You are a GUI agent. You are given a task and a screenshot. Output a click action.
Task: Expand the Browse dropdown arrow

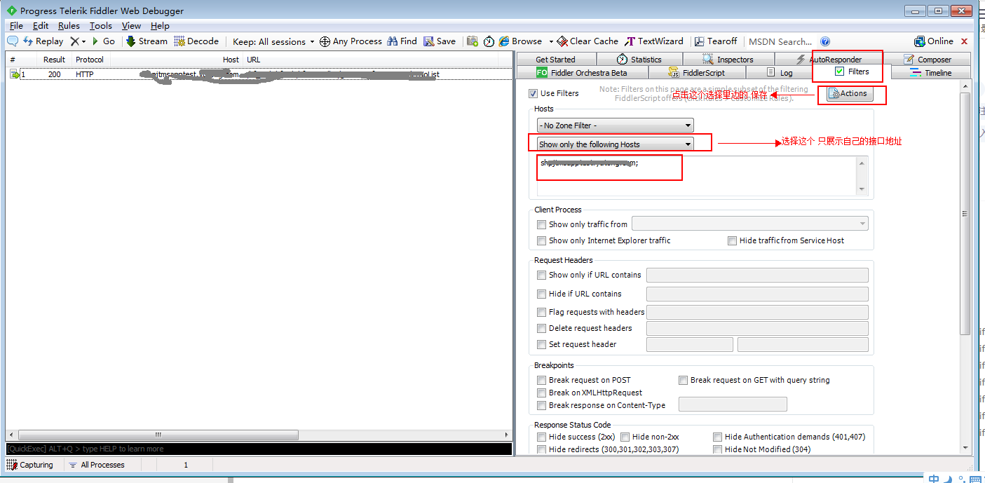551,41
